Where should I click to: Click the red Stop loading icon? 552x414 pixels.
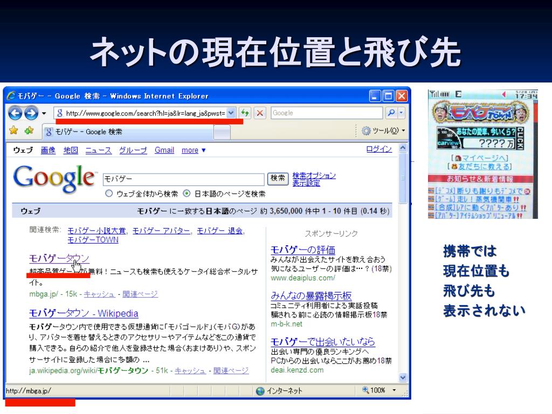[260, 113]
